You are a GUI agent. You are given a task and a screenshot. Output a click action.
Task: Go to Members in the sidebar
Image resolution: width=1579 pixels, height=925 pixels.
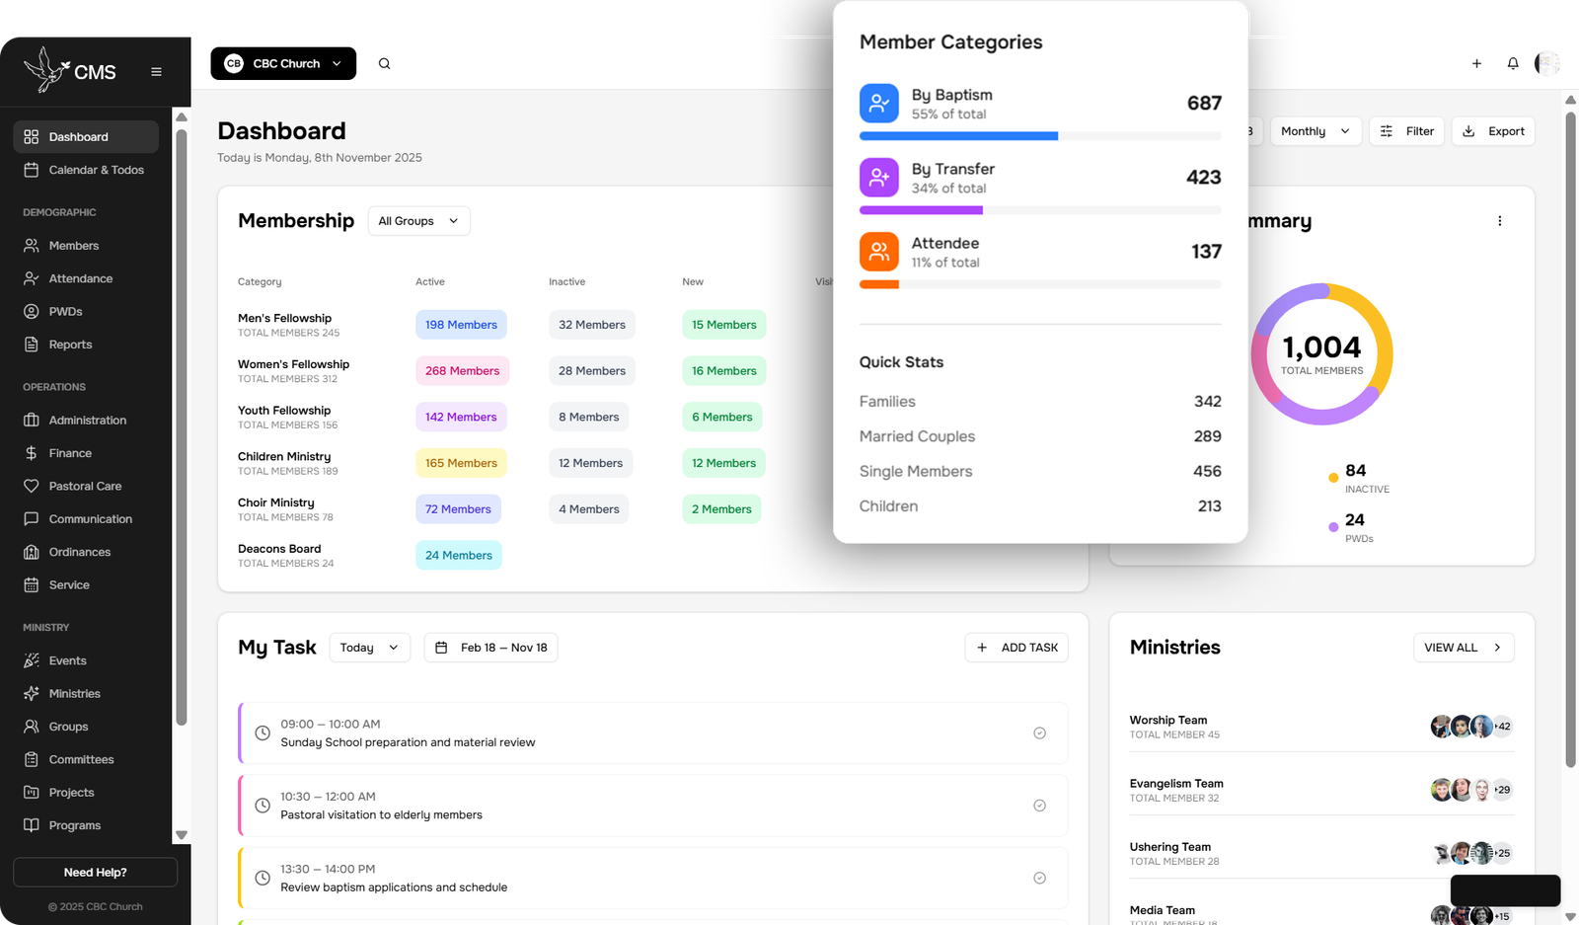tap(86, 246)
